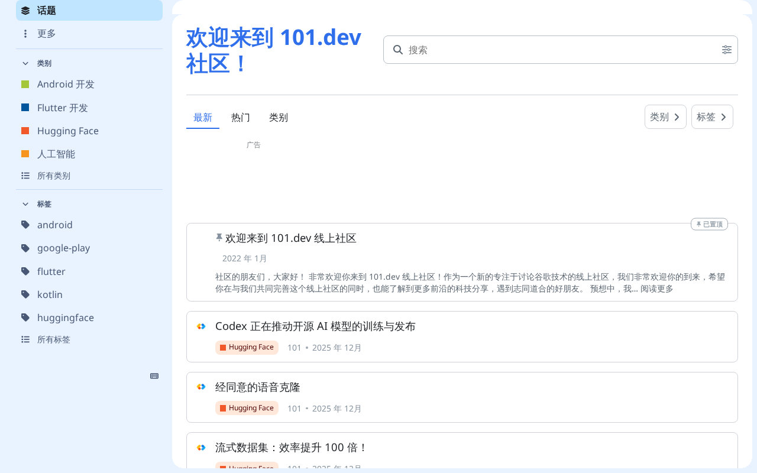Click the 所有标签 list icon
The height and width of the screenshot is (473, 757).
tap(25, 339)
